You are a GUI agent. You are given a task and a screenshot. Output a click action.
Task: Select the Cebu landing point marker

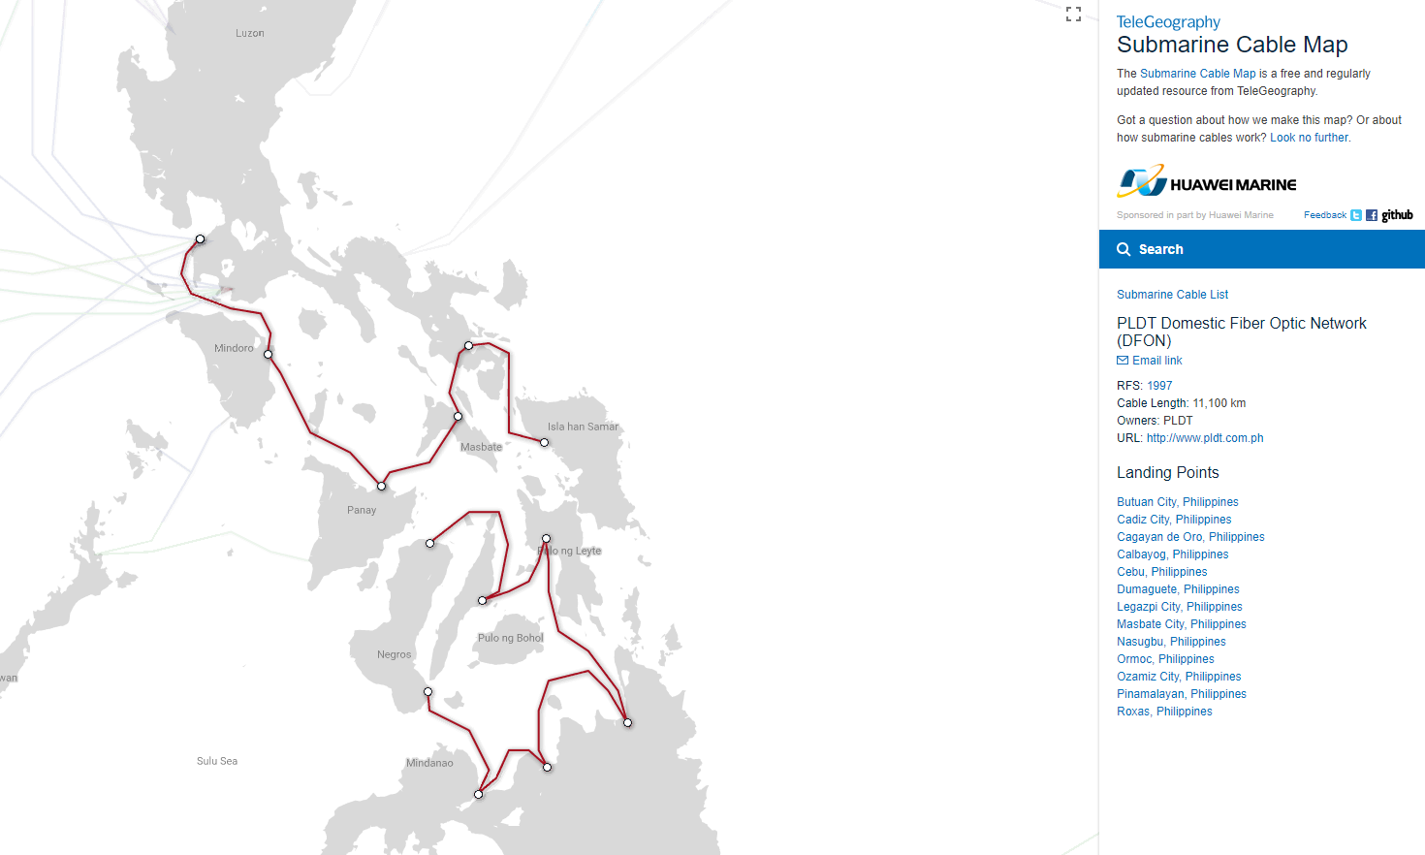click(482, 600)
